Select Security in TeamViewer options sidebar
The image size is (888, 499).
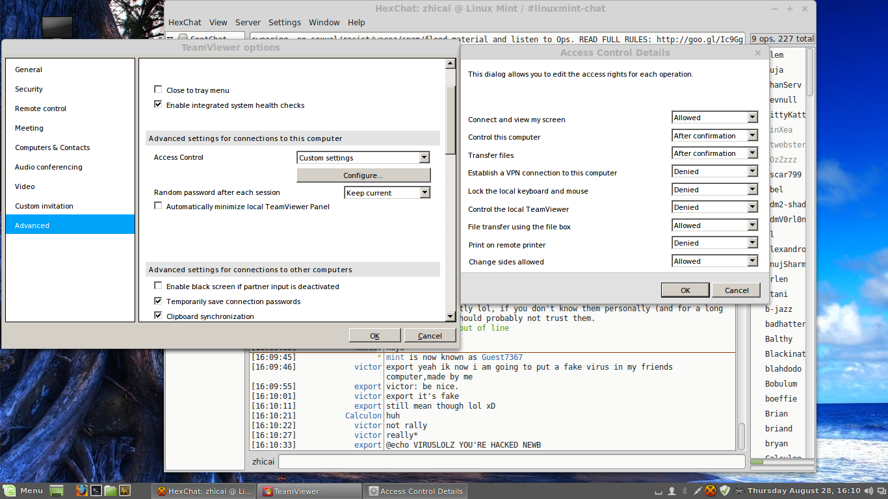point(70,89)
